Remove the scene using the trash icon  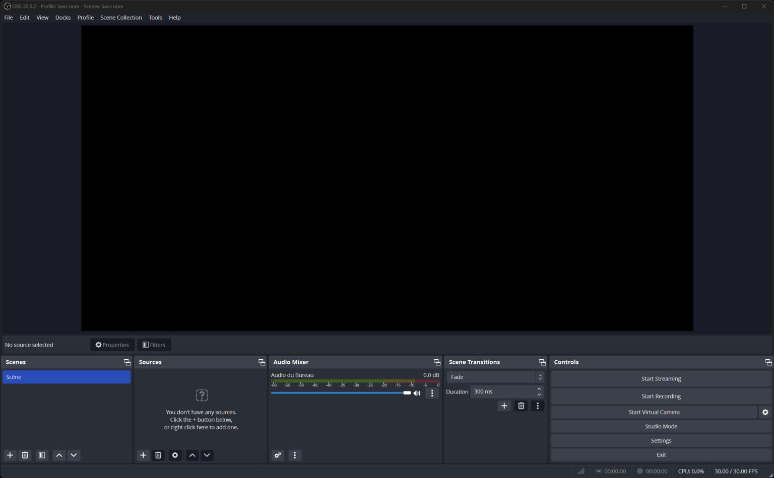pos(25,455)
